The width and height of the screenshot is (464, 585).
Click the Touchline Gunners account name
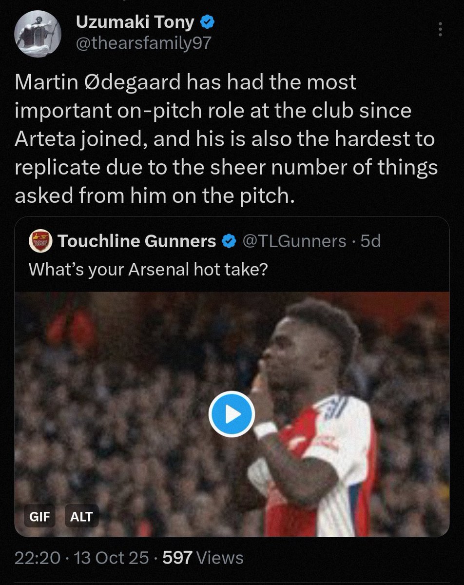pos(136,241)
